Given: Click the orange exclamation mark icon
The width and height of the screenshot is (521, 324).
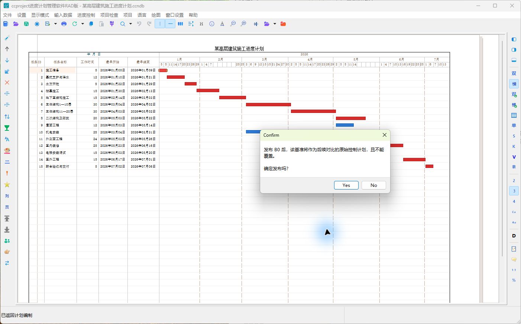Looking at the screenshot, I should (x=7, y=173).
